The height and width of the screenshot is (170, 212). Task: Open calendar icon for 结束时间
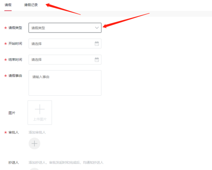[97, 59]
